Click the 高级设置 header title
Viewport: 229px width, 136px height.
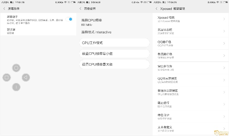90,9
